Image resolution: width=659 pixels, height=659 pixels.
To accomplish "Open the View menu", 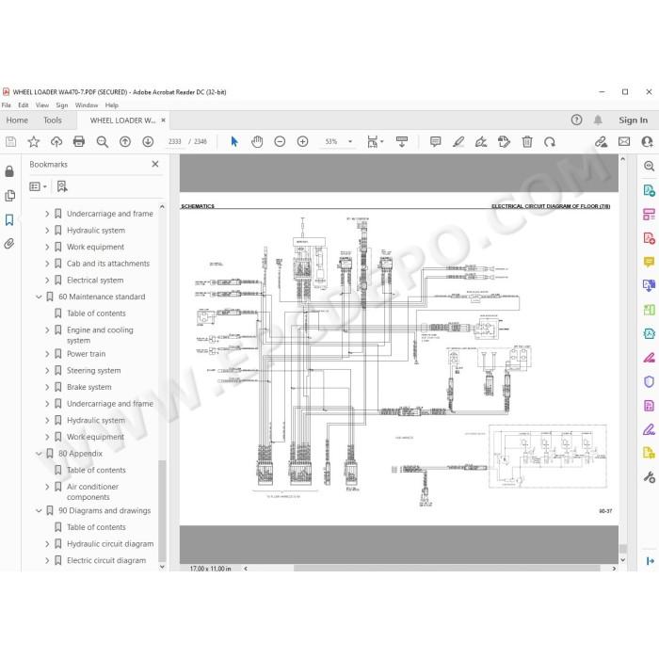I will pyautogui.click(x=42, y=105).
